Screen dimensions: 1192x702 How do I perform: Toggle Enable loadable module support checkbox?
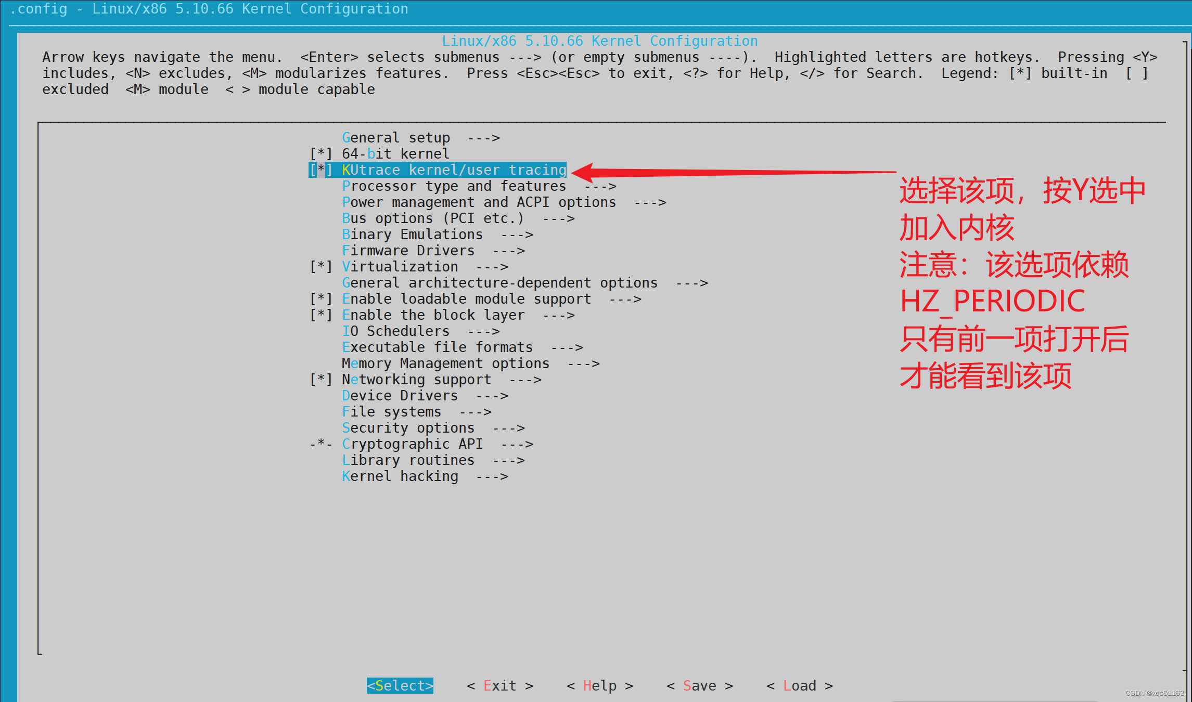pyautogui.click(x=321, y=299)
